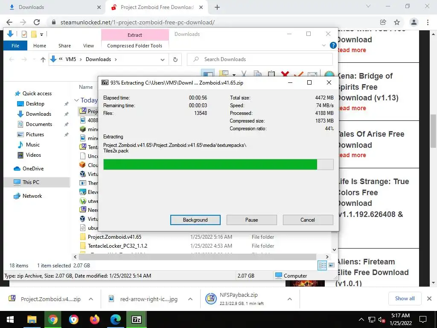The height and width of the screenshot is (328, 437).
Task: Switch to details view layout icon
Action: (x=322, y=265)
